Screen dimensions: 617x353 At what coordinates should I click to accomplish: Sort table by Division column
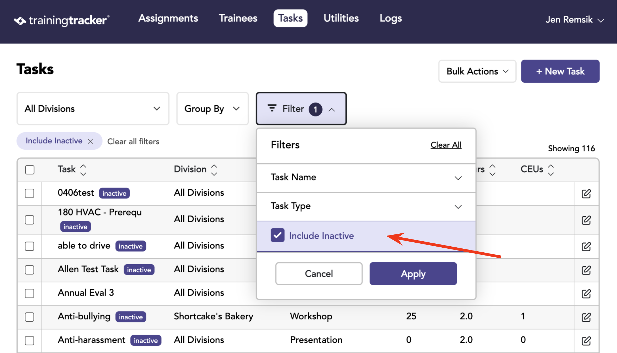(214, 170)
